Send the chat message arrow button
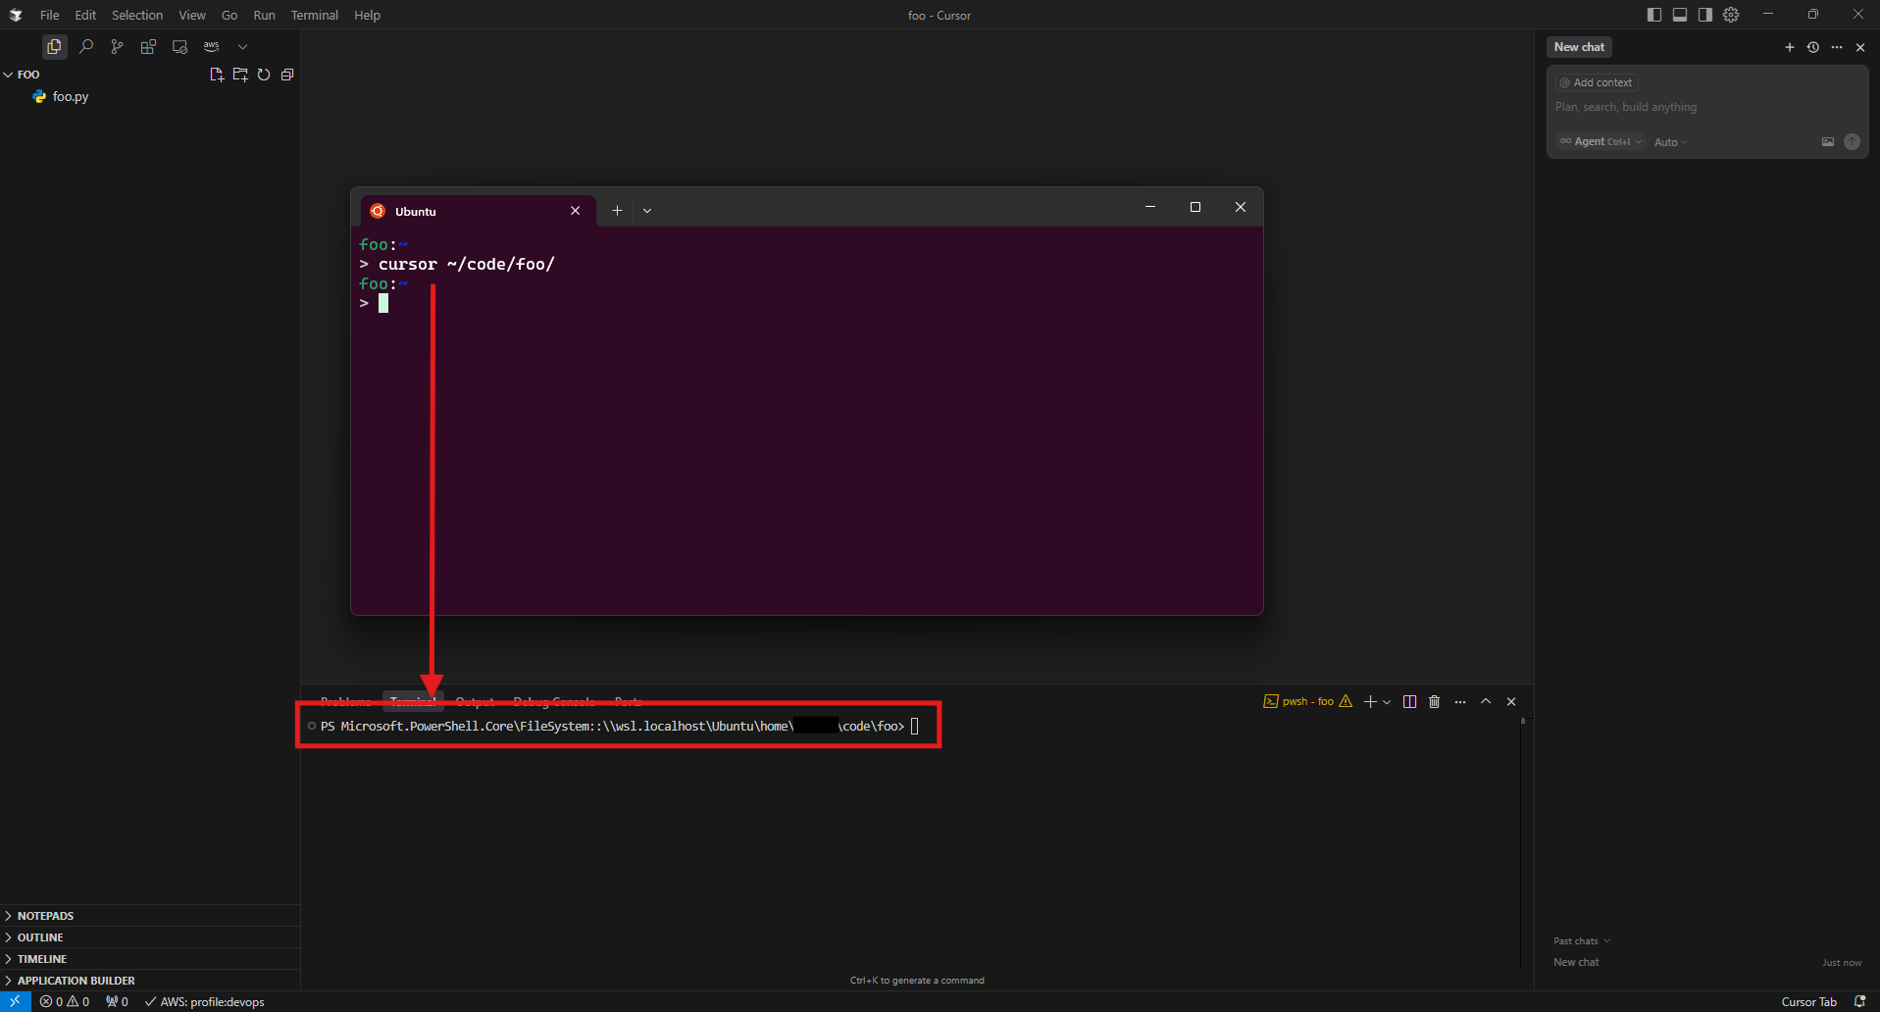 pos(1852,142)
